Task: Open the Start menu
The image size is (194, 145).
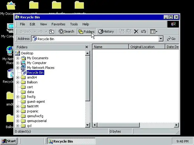Action: (x=9, y=141)
